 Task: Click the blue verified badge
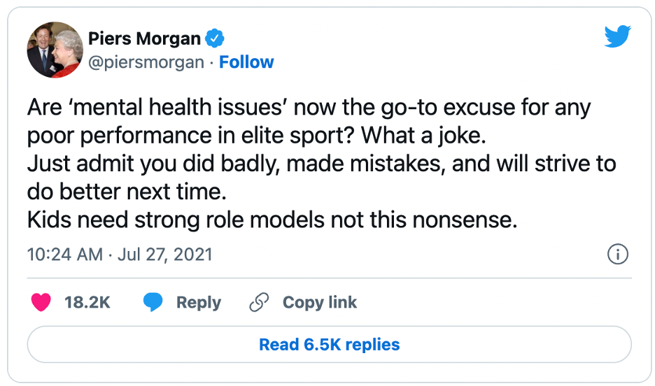tap(216, 38)
